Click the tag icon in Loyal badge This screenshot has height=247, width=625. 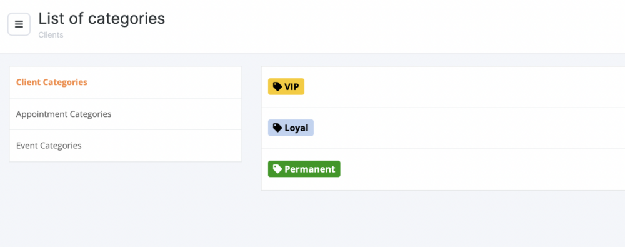pos(277,128)
